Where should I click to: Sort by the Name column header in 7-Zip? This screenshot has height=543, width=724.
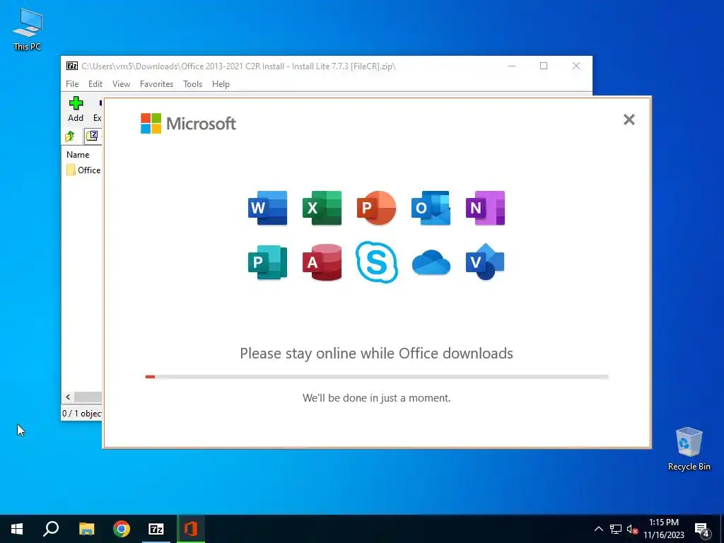[78, 155]
